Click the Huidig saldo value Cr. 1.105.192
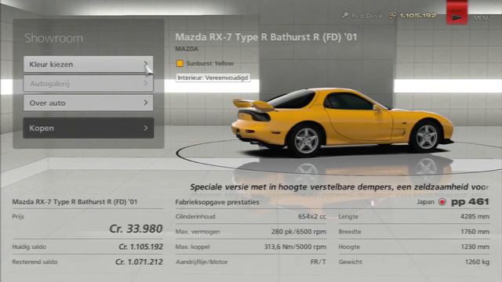This screenshot has height=282, width=502. 141,247
